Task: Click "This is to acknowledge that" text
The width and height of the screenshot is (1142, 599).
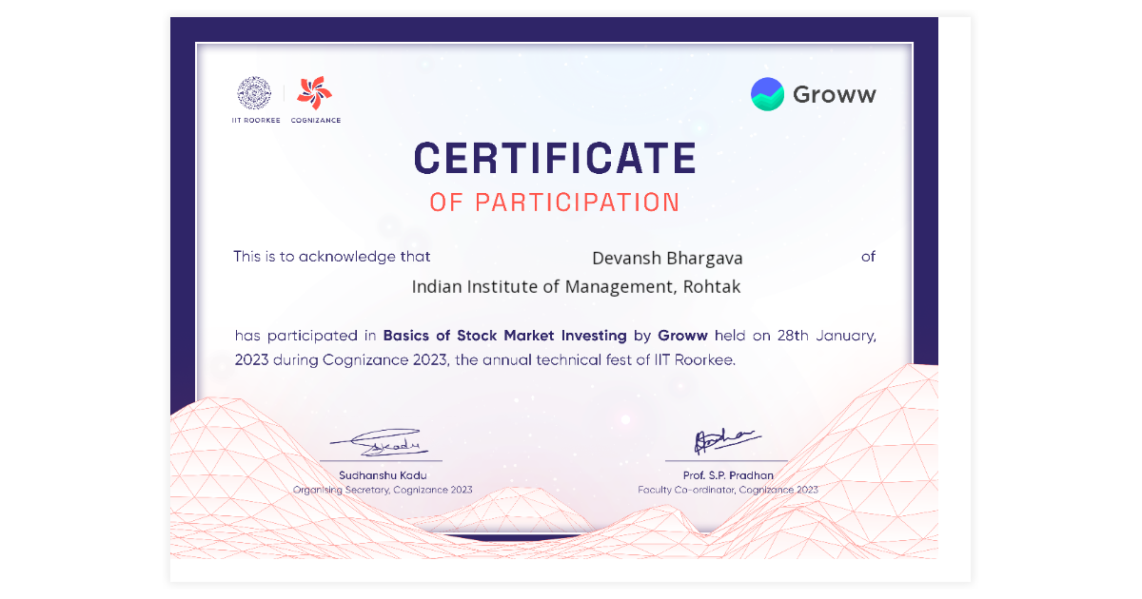Action: pos(332,257)
